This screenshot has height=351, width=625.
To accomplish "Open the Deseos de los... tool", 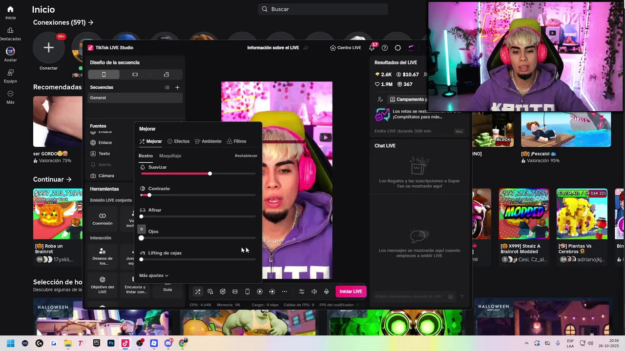I will pos(103,257).
